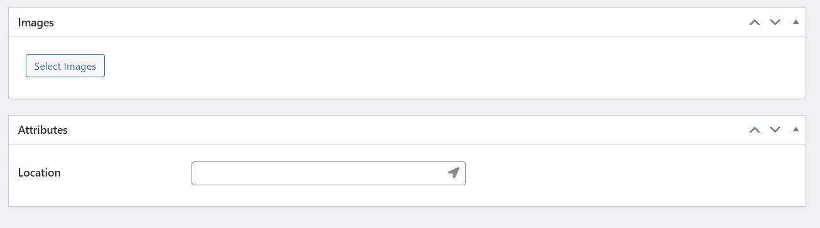820x228 pixels.
Task: Choose pictures with the Select Images button
Action: coord(65,66)
